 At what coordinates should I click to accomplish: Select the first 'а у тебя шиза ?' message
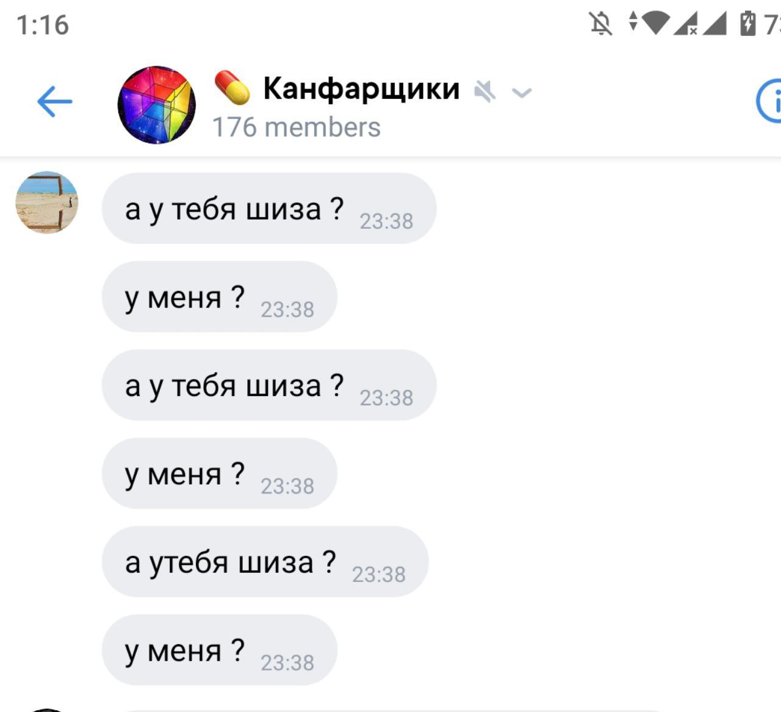pyautogui.click(x=269, y=208)
